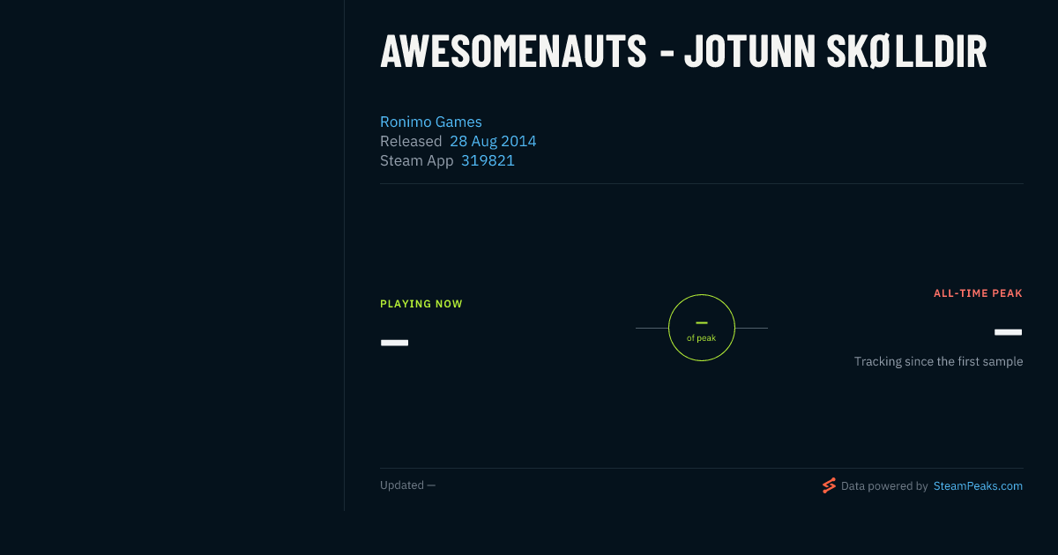This screenshot has width=1058, height=555.
Task: Click the Playing Now dash value
Action: (x=394, y=342)
